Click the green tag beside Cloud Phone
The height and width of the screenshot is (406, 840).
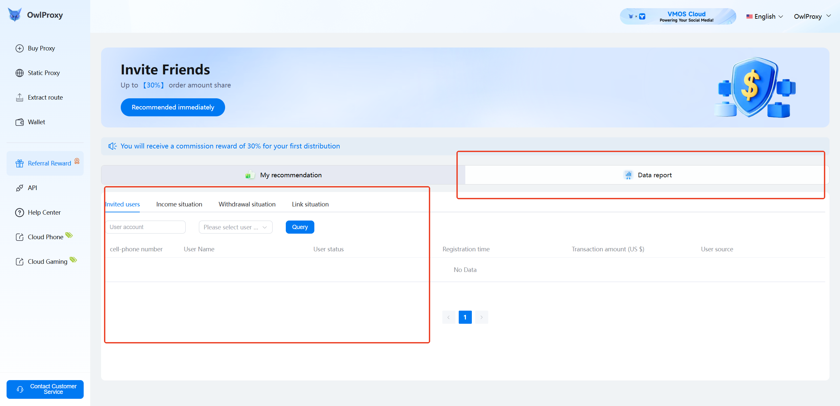click(69, 235)
